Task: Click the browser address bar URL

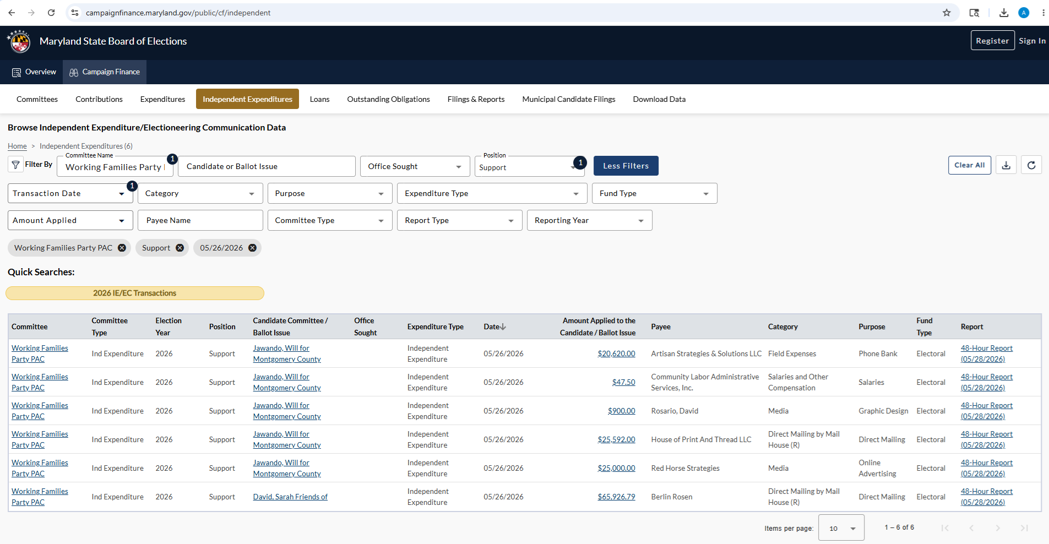Action: pyautogui.click(x=178, y=13)
